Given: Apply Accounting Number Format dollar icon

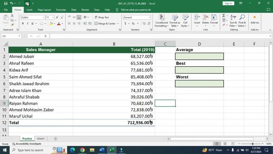Looking at the screenshot, I should pos(125,24).
